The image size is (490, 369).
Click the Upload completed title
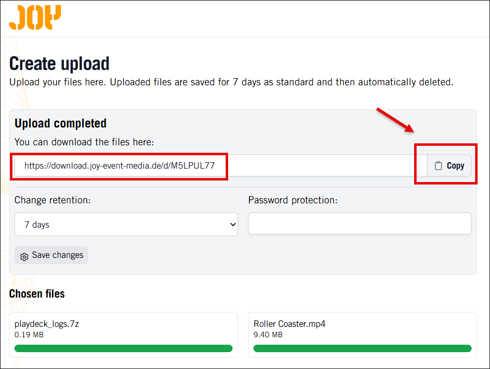(61, 123)
